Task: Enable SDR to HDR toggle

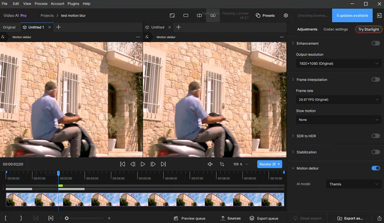Action: pyautogui.click(x=375, y=136)
